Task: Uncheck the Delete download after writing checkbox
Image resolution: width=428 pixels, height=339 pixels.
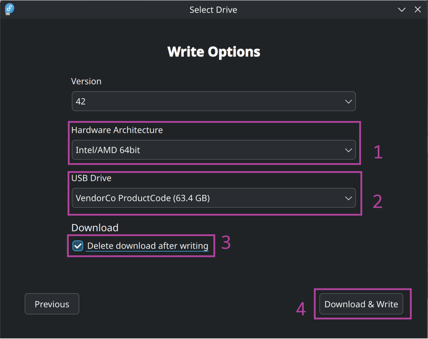Action: (x=78, y=246)
